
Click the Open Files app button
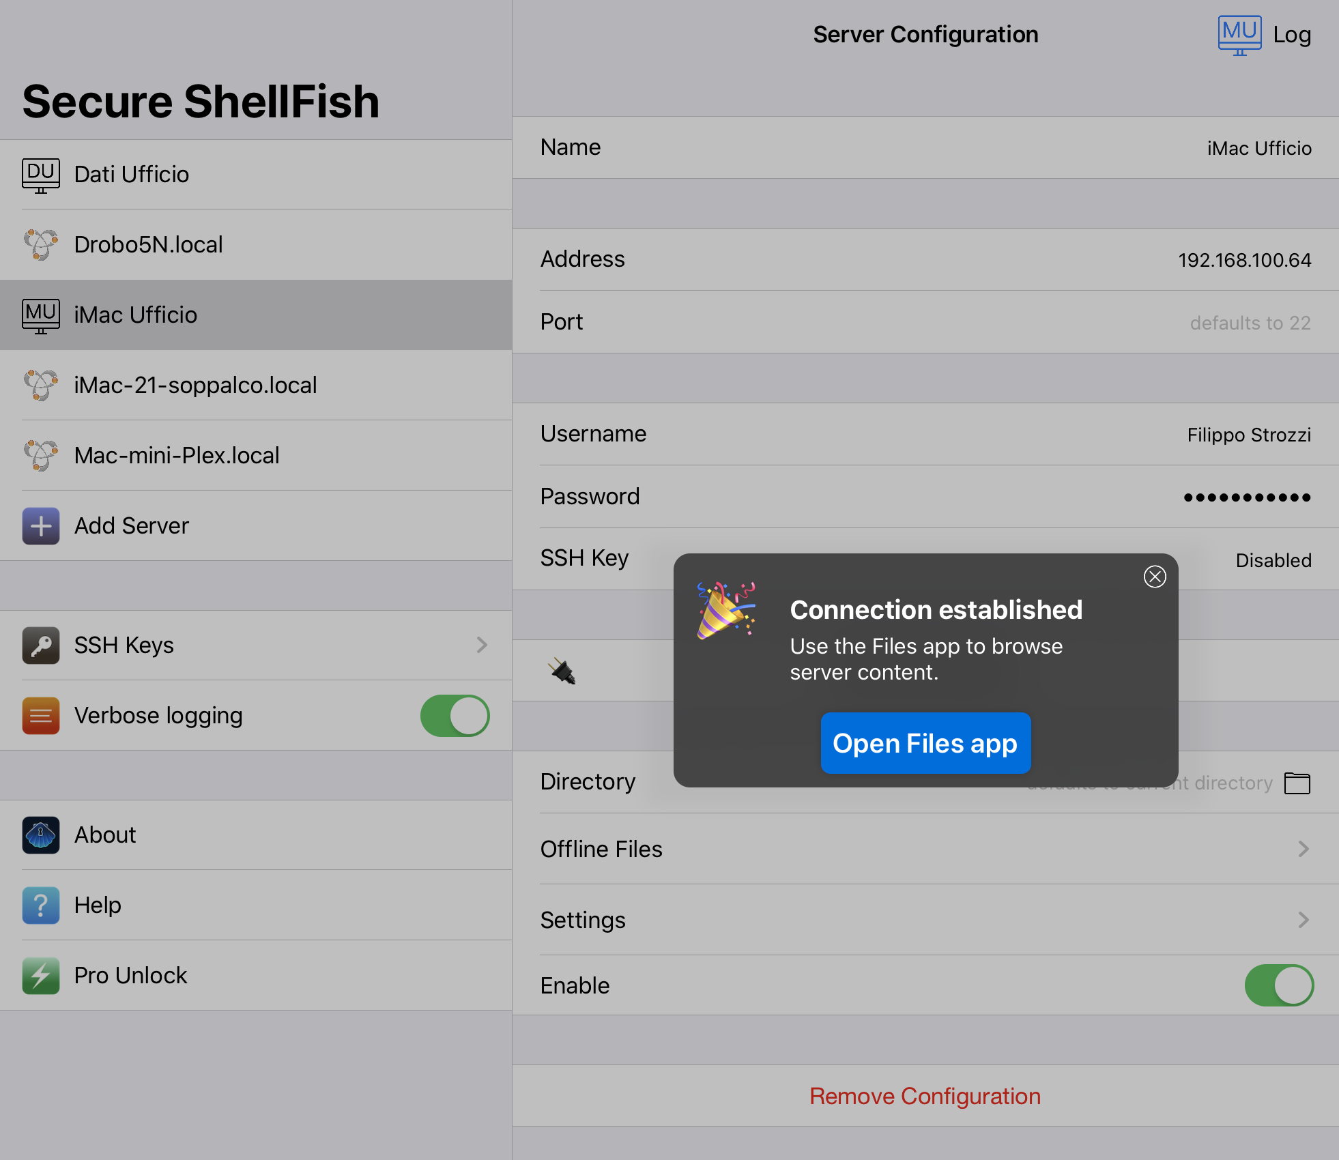[925, 743]
